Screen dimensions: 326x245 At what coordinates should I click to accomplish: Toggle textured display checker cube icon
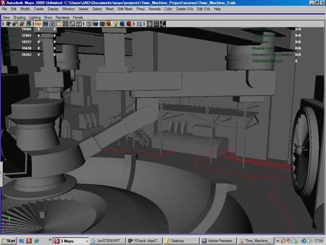coord(109,24)
